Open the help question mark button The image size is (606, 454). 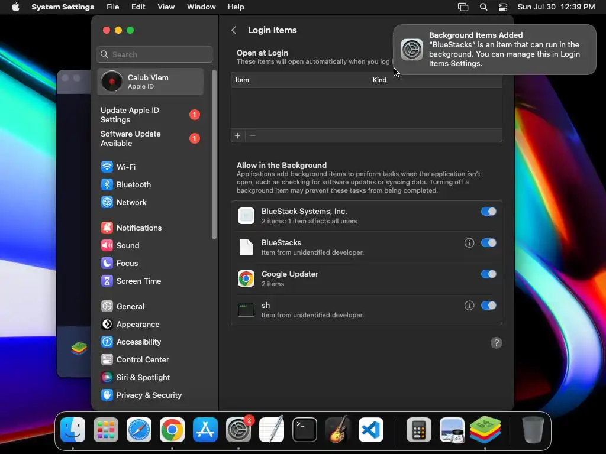pyautogui.click(x=497, y=343)
